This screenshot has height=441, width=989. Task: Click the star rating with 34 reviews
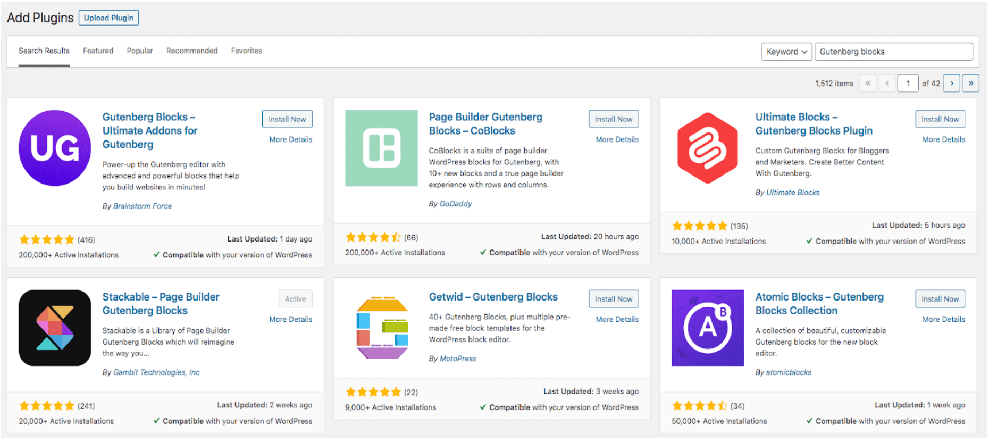click(700, 406)
